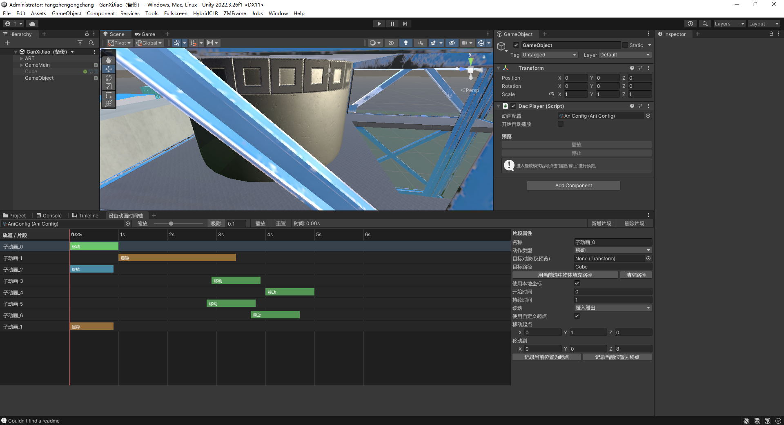Open snap increment settings ruler icon
Image resolution: width=784 pixels, height=425 pixels.
tap(210, 43)
